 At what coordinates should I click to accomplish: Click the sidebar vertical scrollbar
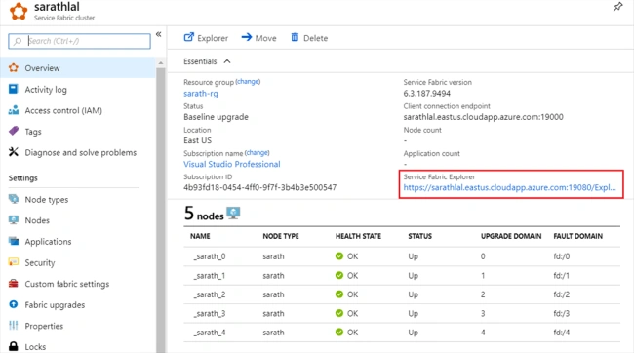(161, 211)
